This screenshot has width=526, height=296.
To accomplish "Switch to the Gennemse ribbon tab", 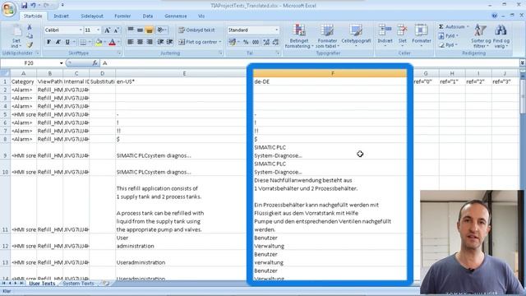I will (175, 16).
